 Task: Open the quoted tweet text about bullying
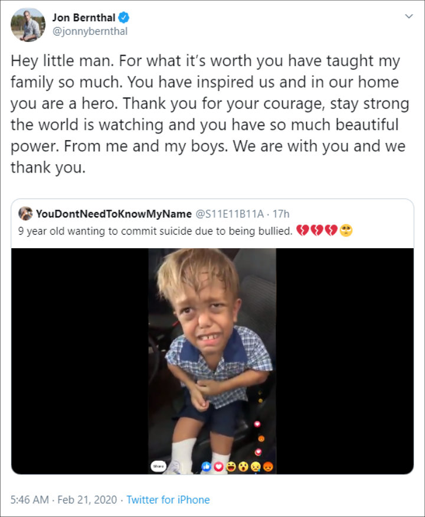(x=155, y=231)
